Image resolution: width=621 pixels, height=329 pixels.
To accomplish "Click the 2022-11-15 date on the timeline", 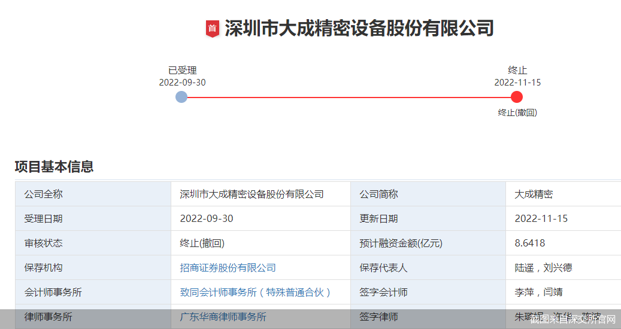I will [x=517, y=83].
